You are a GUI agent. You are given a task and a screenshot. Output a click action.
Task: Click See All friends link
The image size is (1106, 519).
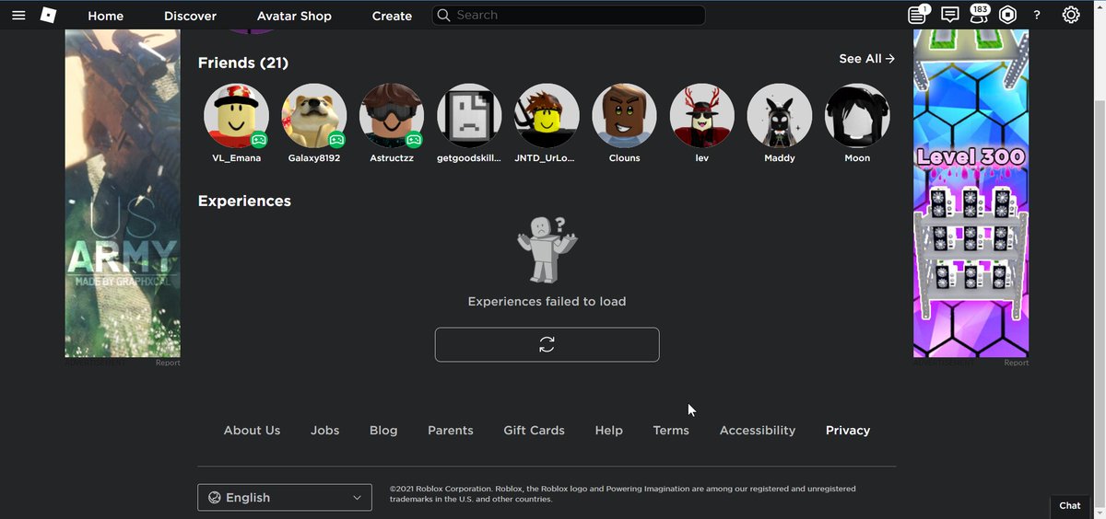(x=866, y=58)
